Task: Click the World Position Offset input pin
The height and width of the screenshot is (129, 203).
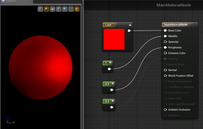Action: [165, 76]
